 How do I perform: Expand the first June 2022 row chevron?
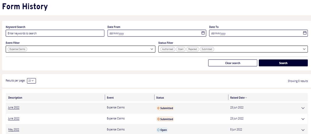tap(303, 108)
